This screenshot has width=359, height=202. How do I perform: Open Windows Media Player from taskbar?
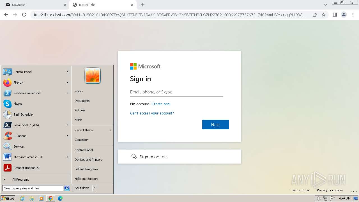(x=41, y=198)
